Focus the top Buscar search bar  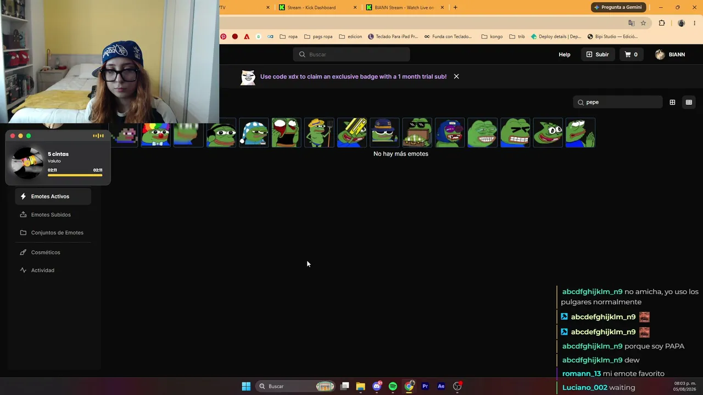tap(351, 54)
